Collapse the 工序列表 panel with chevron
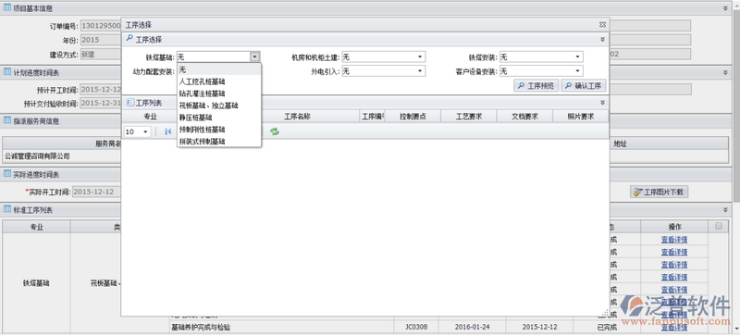The height and width of the screenshot is (336, 740). (x=603, y=103)
